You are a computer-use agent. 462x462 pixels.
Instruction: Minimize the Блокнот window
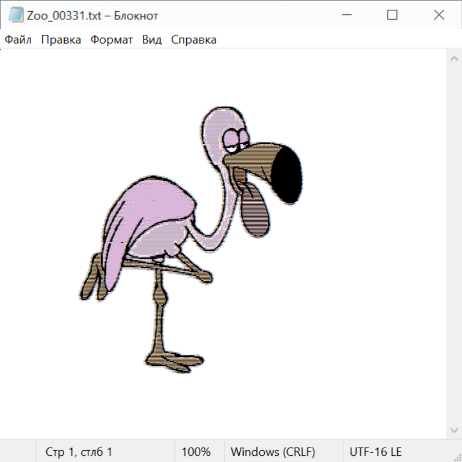(x=345, y=15)
